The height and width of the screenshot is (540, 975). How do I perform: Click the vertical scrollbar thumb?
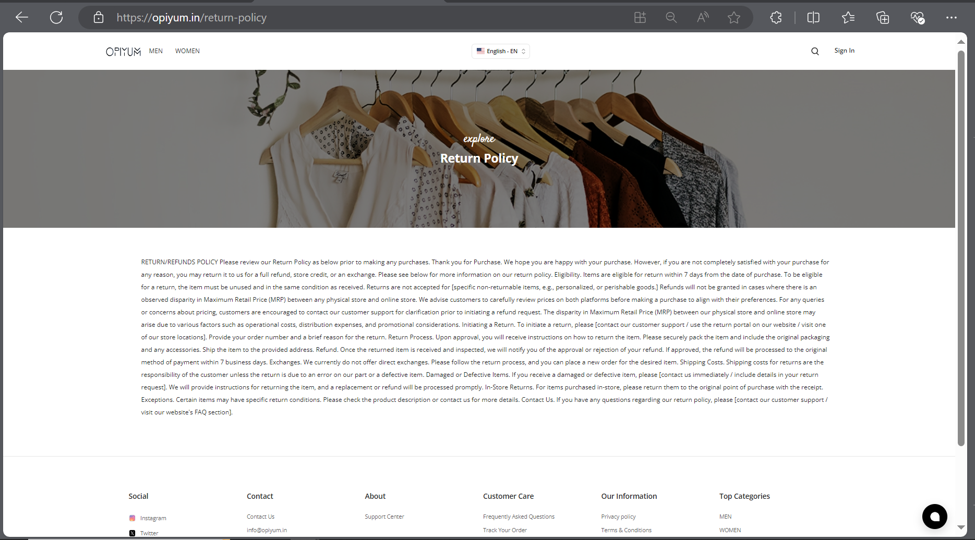pos(961,248)
